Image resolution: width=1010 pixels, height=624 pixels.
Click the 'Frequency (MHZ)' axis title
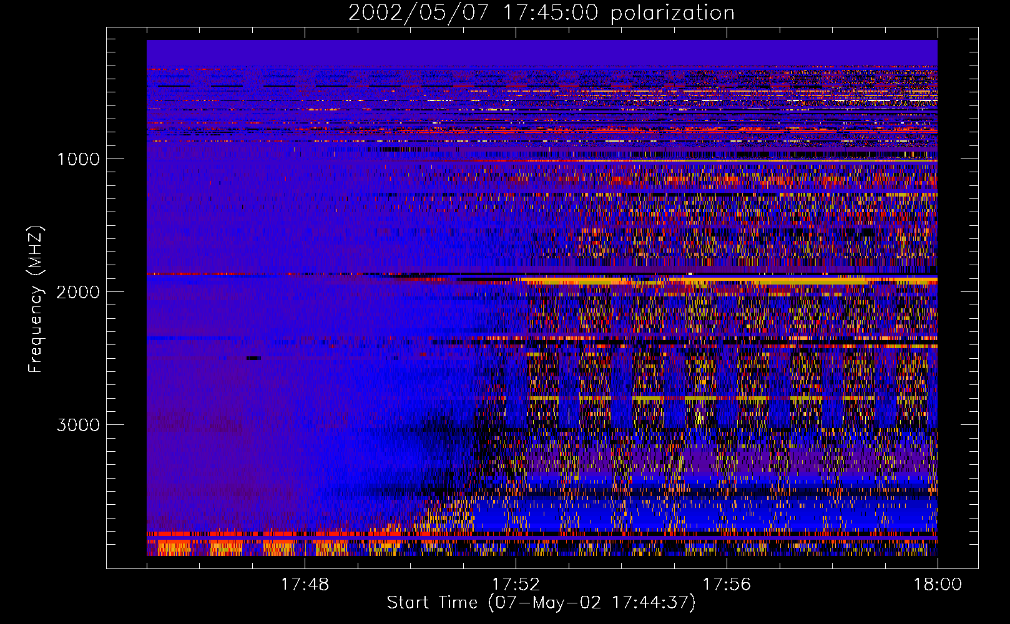pos(36,300)
